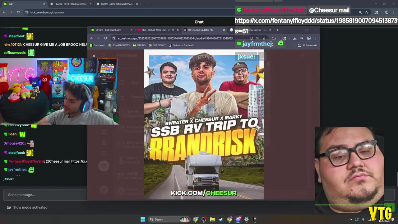Go back in the outer kick browser

click(x=4, y=12)
